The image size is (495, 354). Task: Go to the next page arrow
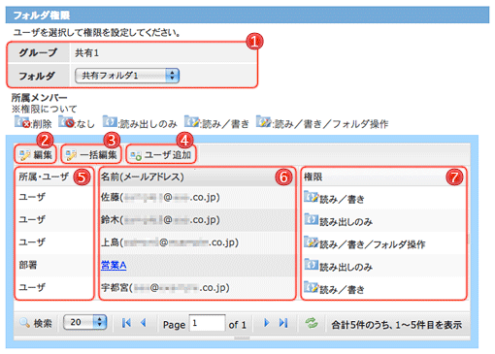pos(266,322)
